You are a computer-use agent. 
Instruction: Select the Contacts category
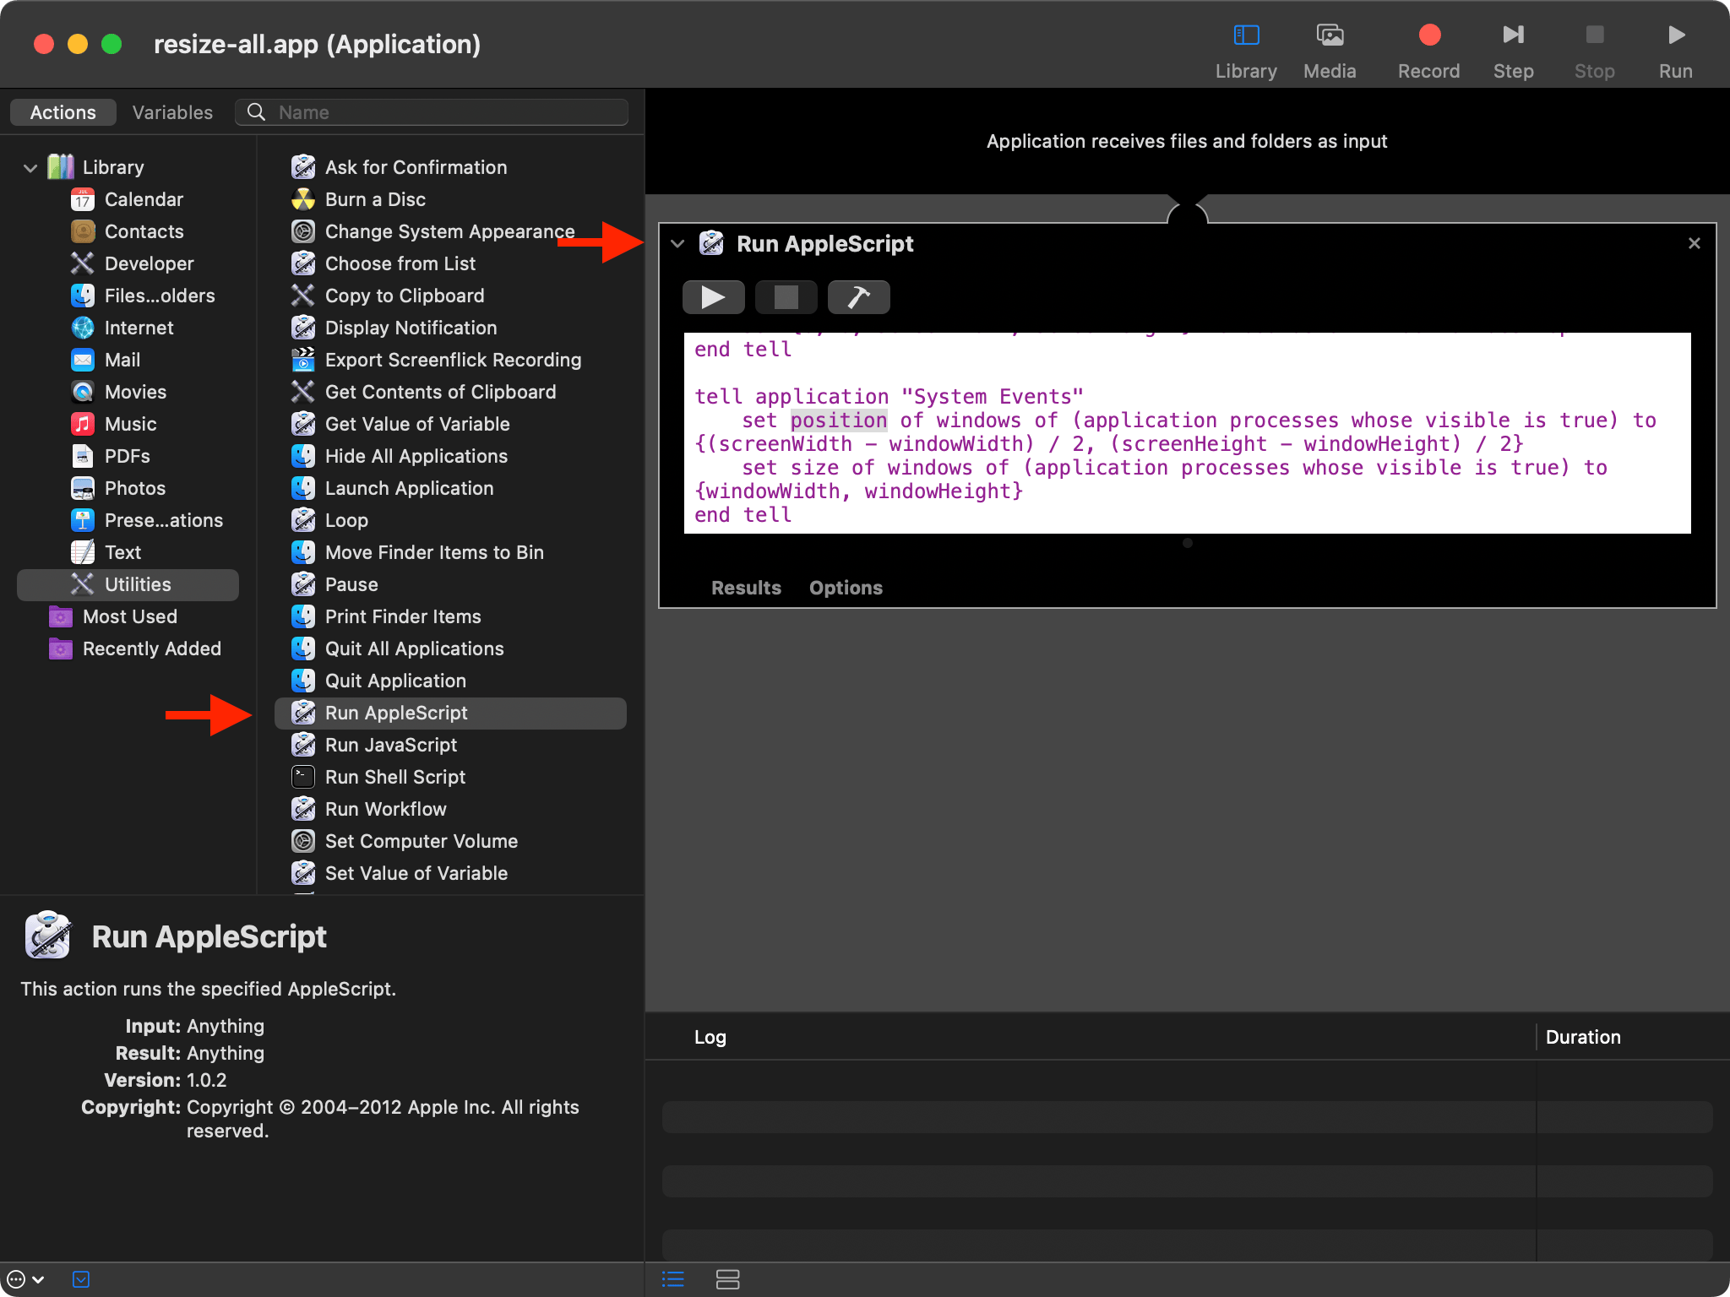(x=128, y=231)
